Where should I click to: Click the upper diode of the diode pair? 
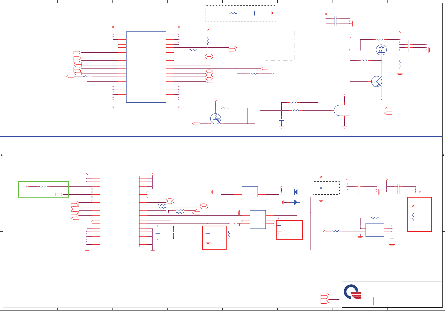tap(296, 192)
